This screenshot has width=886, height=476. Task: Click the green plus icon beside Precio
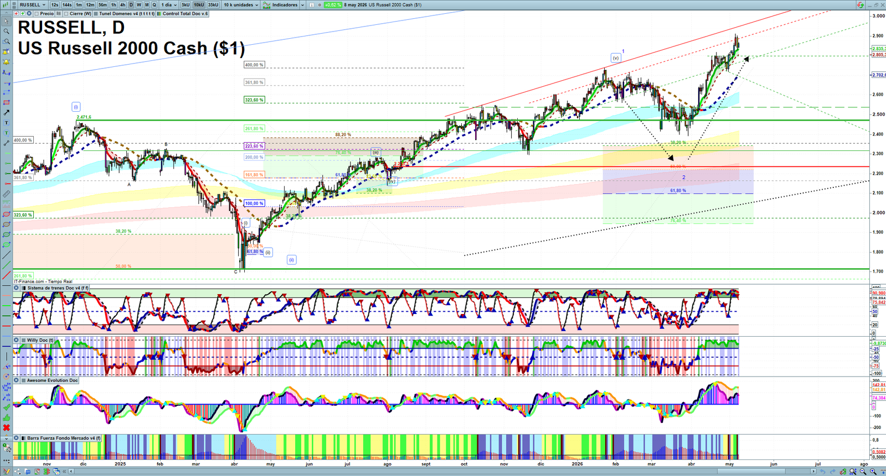click(23, 13)
